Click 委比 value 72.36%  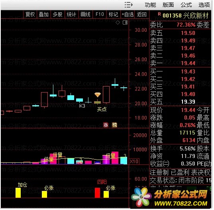pos(186,25)
